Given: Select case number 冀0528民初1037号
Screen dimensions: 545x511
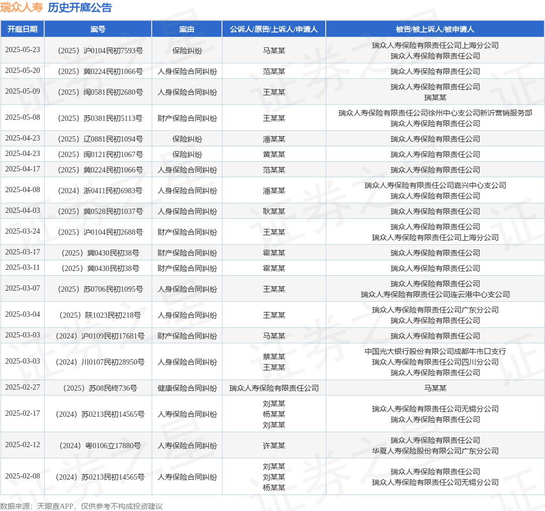Looking at the screenshot, I should (x=100, y=212).
